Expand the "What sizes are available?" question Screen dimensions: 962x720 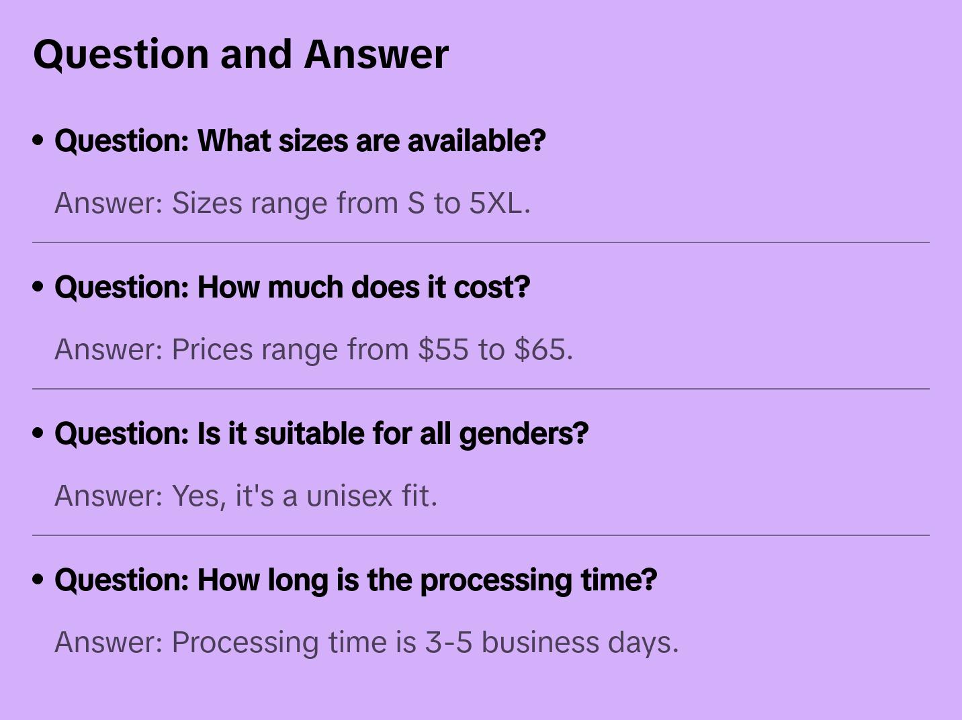[x=300, y=141]
